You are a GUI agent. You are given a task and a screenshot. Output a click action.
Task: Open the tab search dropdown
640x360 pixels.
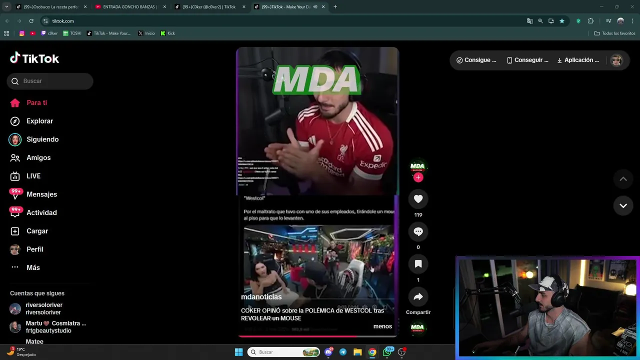6,7
